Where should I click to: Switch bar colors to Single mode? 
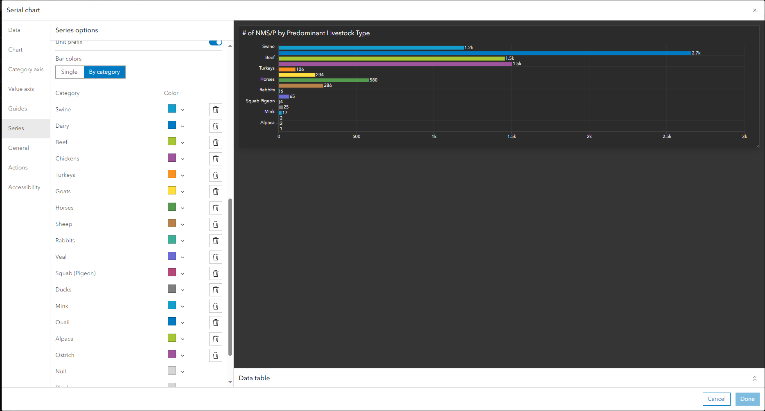coord(69,72)
